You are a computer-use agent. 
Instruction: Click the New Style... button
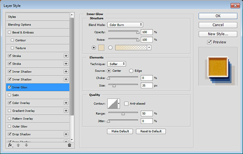point(218,34)
